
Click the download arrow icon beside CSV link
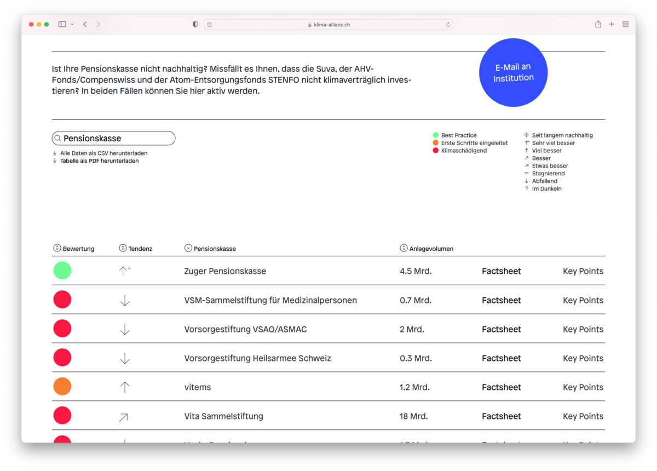(x=55, y=153)
